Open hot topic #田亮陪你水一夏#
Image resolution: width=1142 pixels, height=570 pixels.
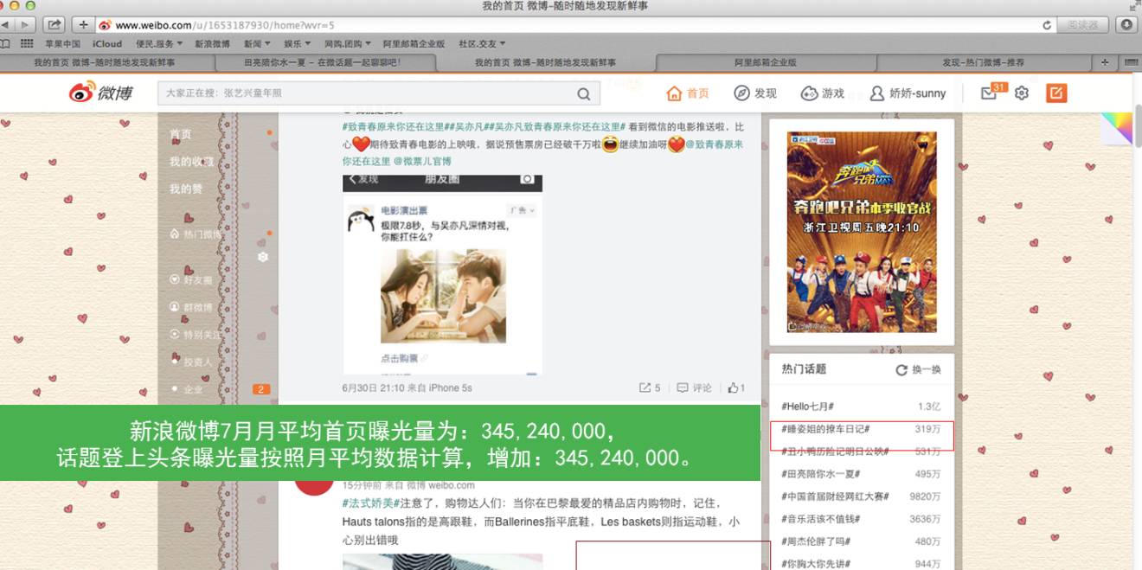[821, 474]
